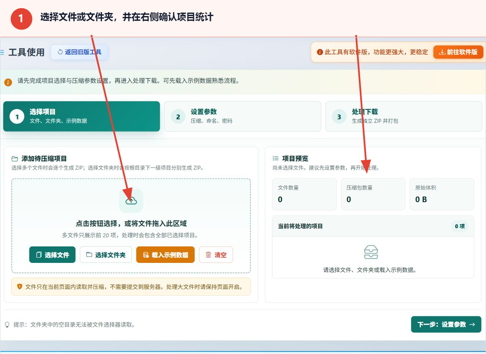The height and width of the screenshot is (354, 486).
Task: Click the 当前将处理的项目 header text
Action: pos(300,226)
